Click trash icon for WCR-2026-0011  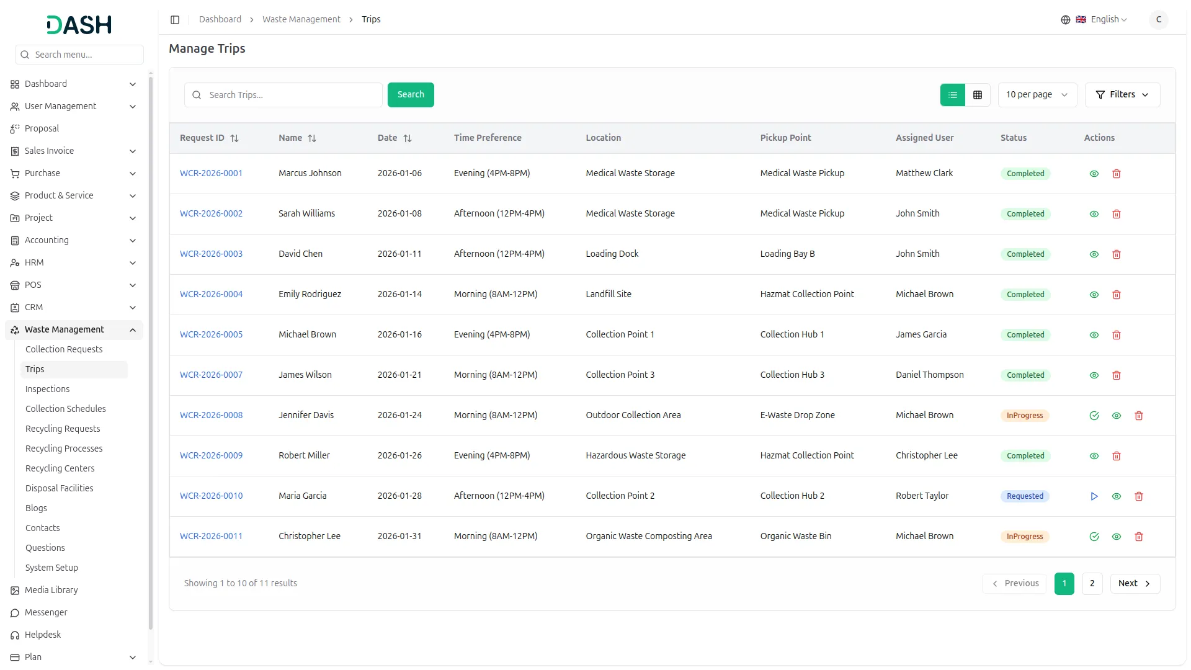point(1138,537)
